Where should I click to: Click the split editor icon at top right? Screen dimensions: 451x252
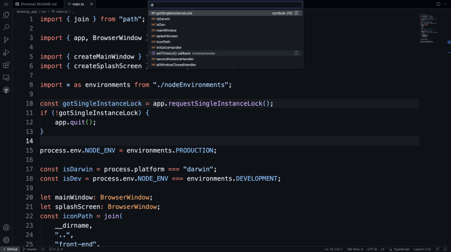point(438,4)
